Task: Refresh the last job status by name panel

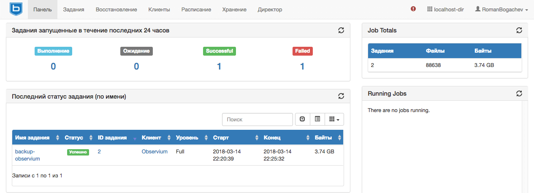Action: coord(341,96)
